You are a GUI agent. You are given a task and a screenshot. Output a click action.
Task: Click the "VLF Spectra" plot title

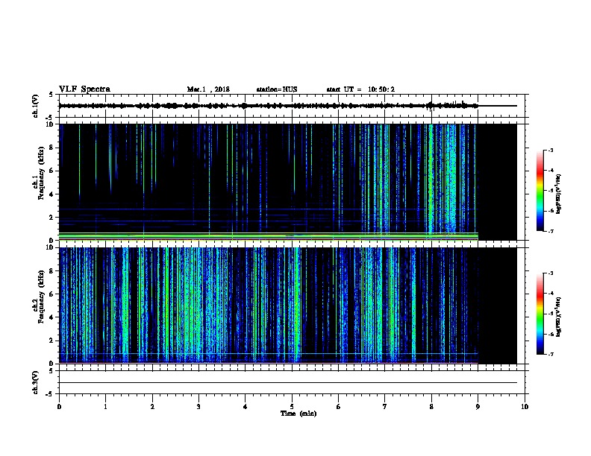[84, 89]
